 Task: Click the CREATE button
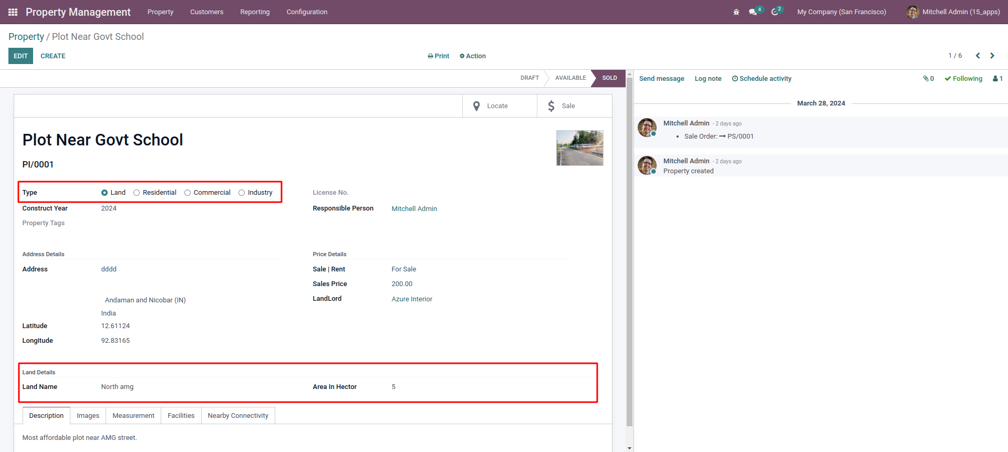tap(53, 56)
